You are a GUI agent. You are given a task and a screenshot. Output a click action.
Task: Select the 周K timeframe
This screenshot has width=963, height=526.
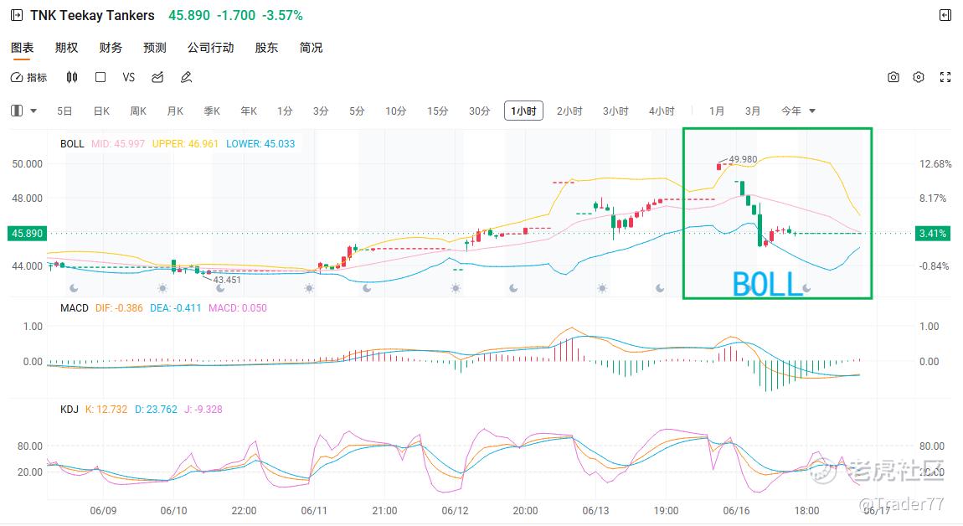pos(138,111)
